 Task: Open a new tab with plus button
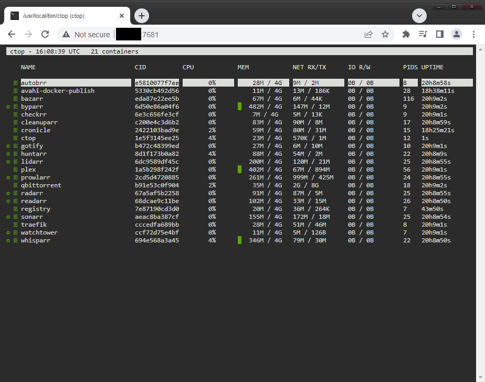[x=142, y=16]
